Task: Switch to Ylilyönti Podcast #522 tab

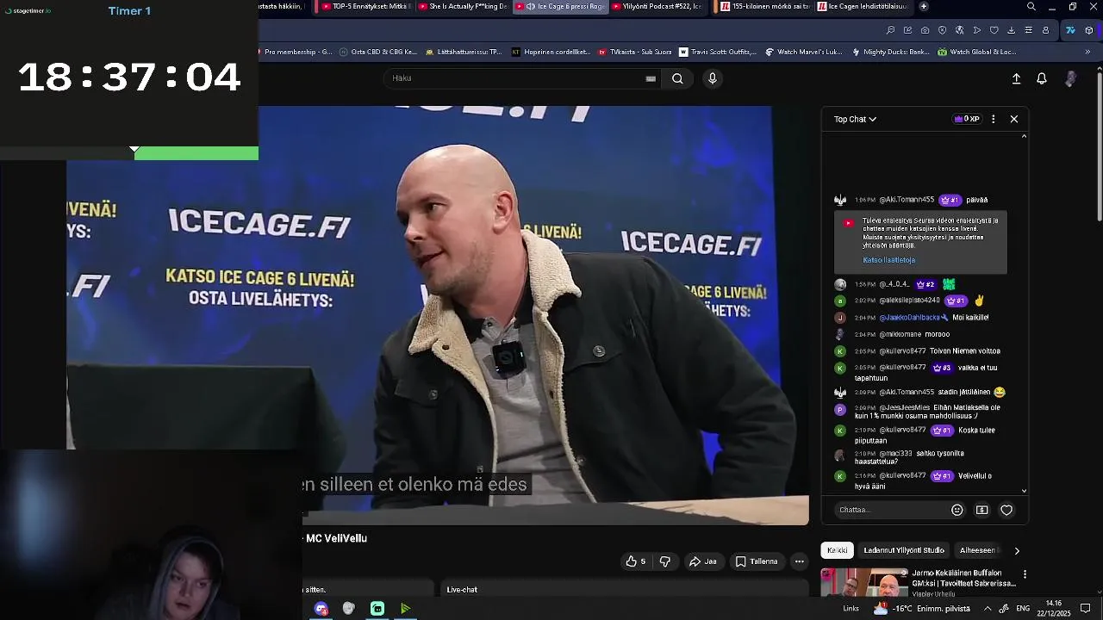Action: tap(657, 6)
